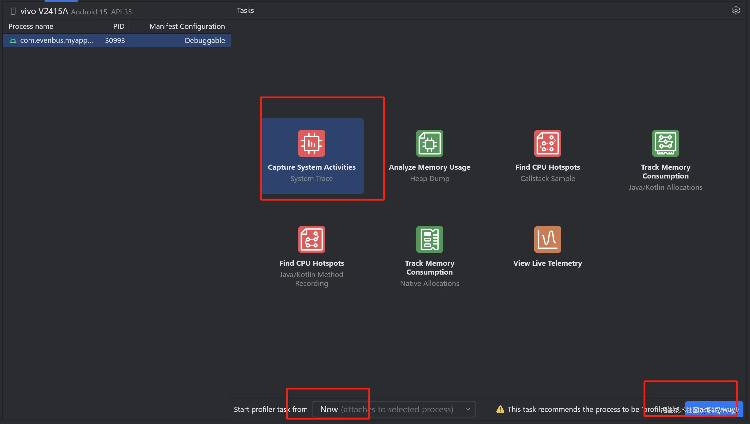Select the Java/Kotlin Allocations memory tracking icon
The width and height of the screenshot is (750, 424).
point(665,143)
